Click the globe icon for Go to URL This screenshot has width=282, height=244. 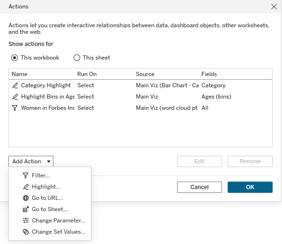point(26,198)
